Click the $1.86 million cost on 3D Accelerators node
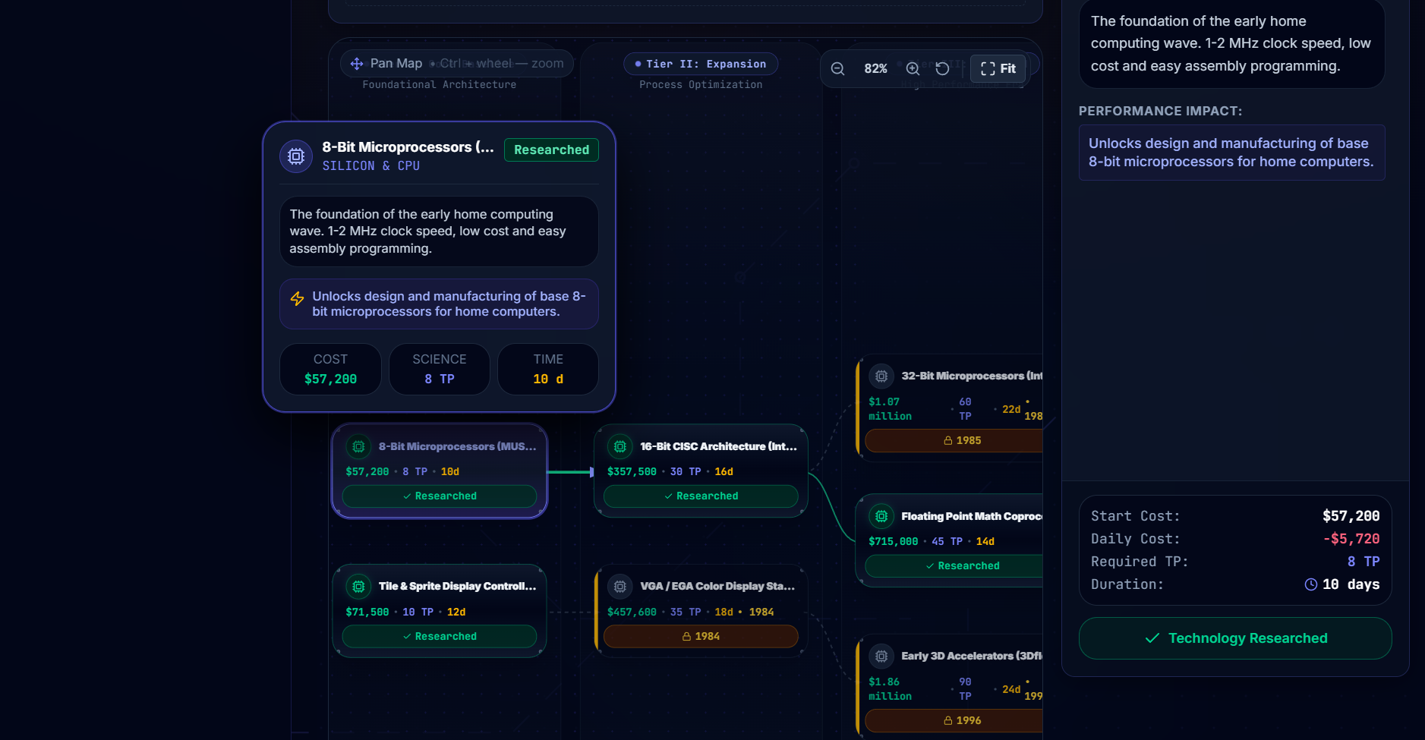This screenshot has width=1425, height=740. coord(890,689)
